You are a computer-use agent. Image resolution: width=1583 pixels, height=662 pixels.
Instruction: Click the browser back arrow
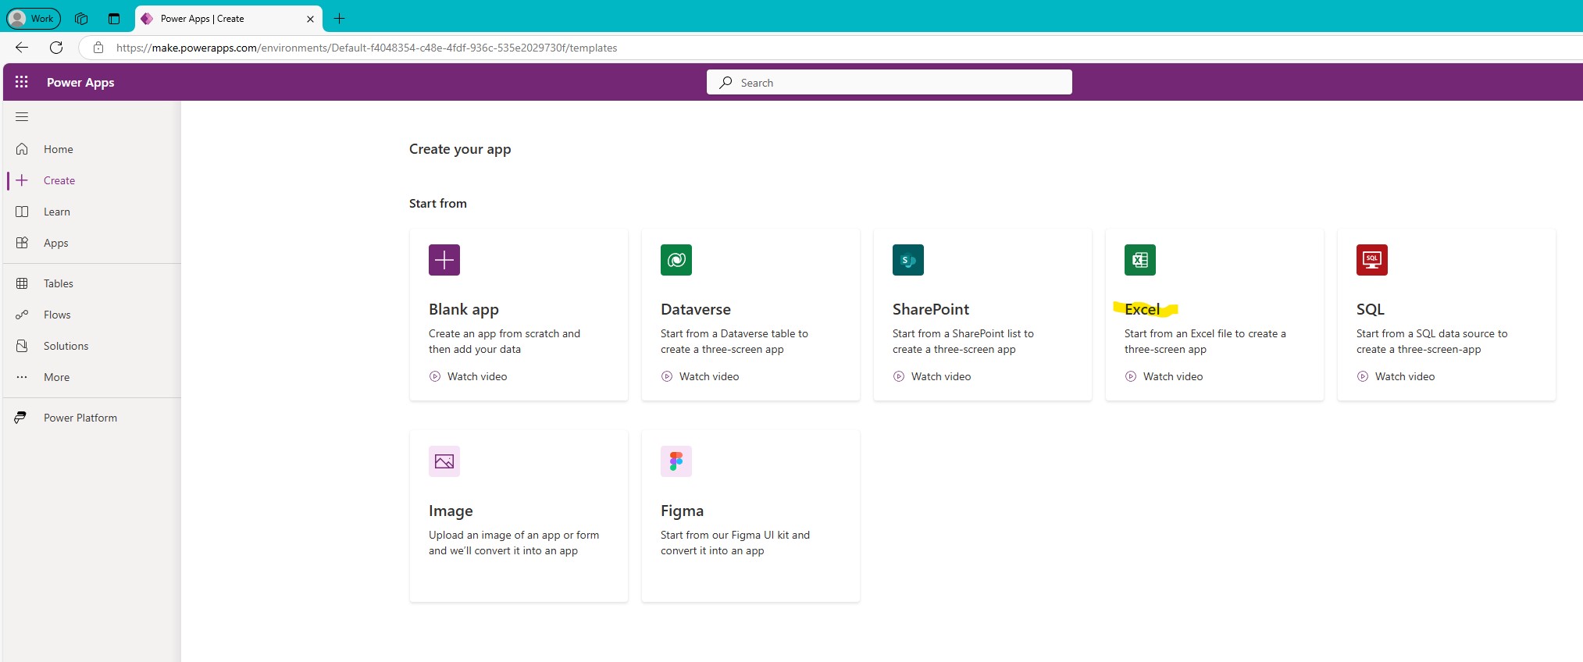coord(22,48)
